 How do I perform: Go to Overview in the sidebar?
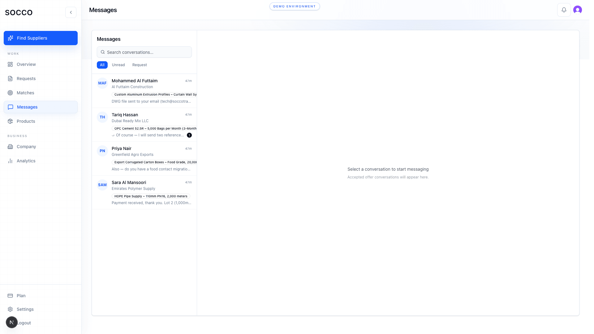pos(41,64)
